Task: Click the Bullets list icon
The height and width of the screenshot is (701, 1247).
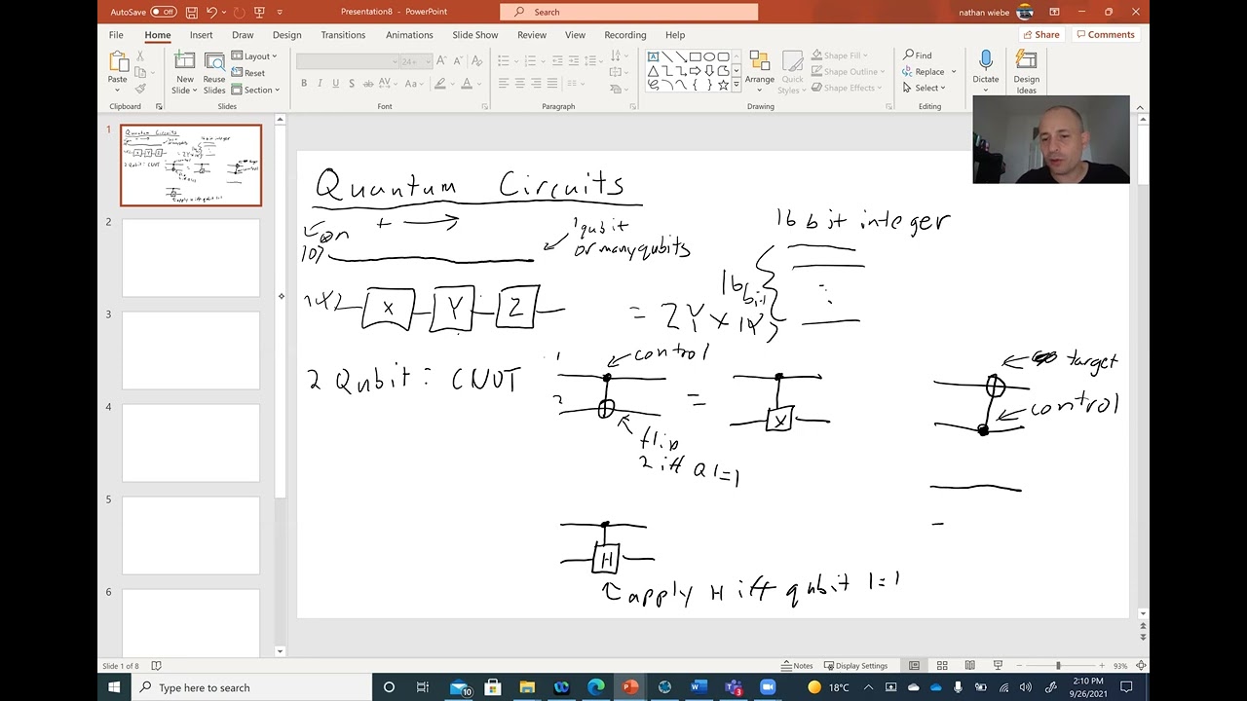Action: 504,60
